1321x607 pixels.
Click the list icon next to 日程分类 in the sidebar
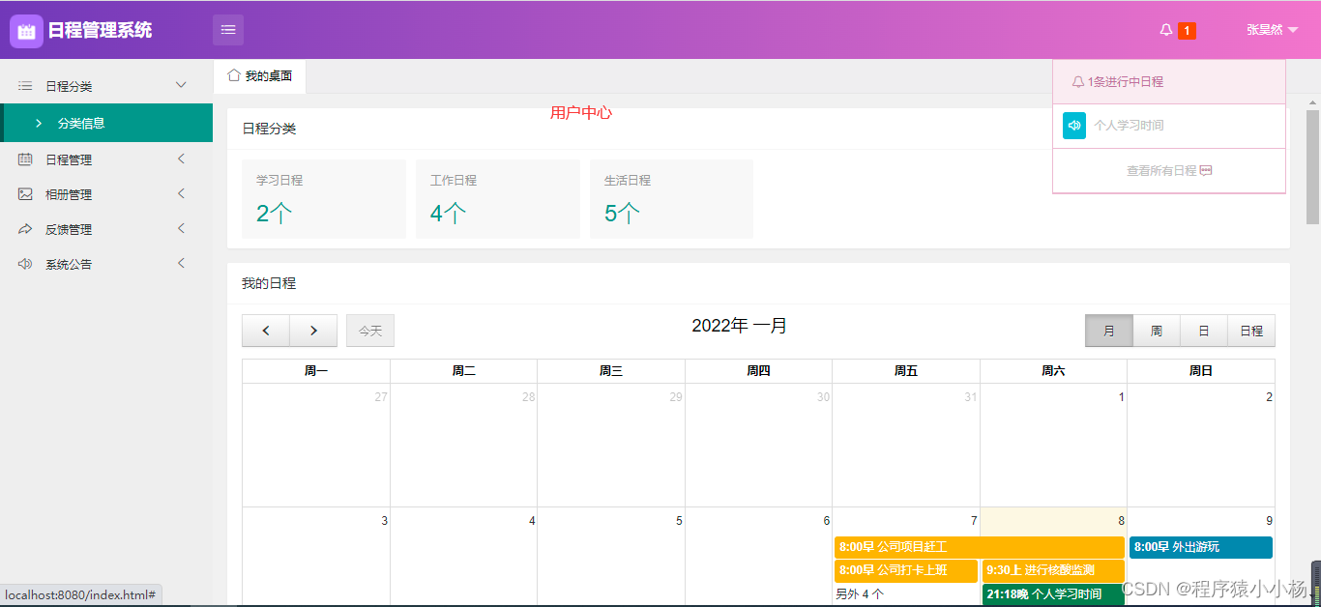tap(25, 86)
